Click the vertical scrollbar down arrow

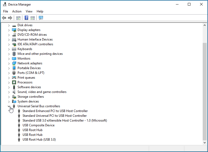tap(205, 142)
